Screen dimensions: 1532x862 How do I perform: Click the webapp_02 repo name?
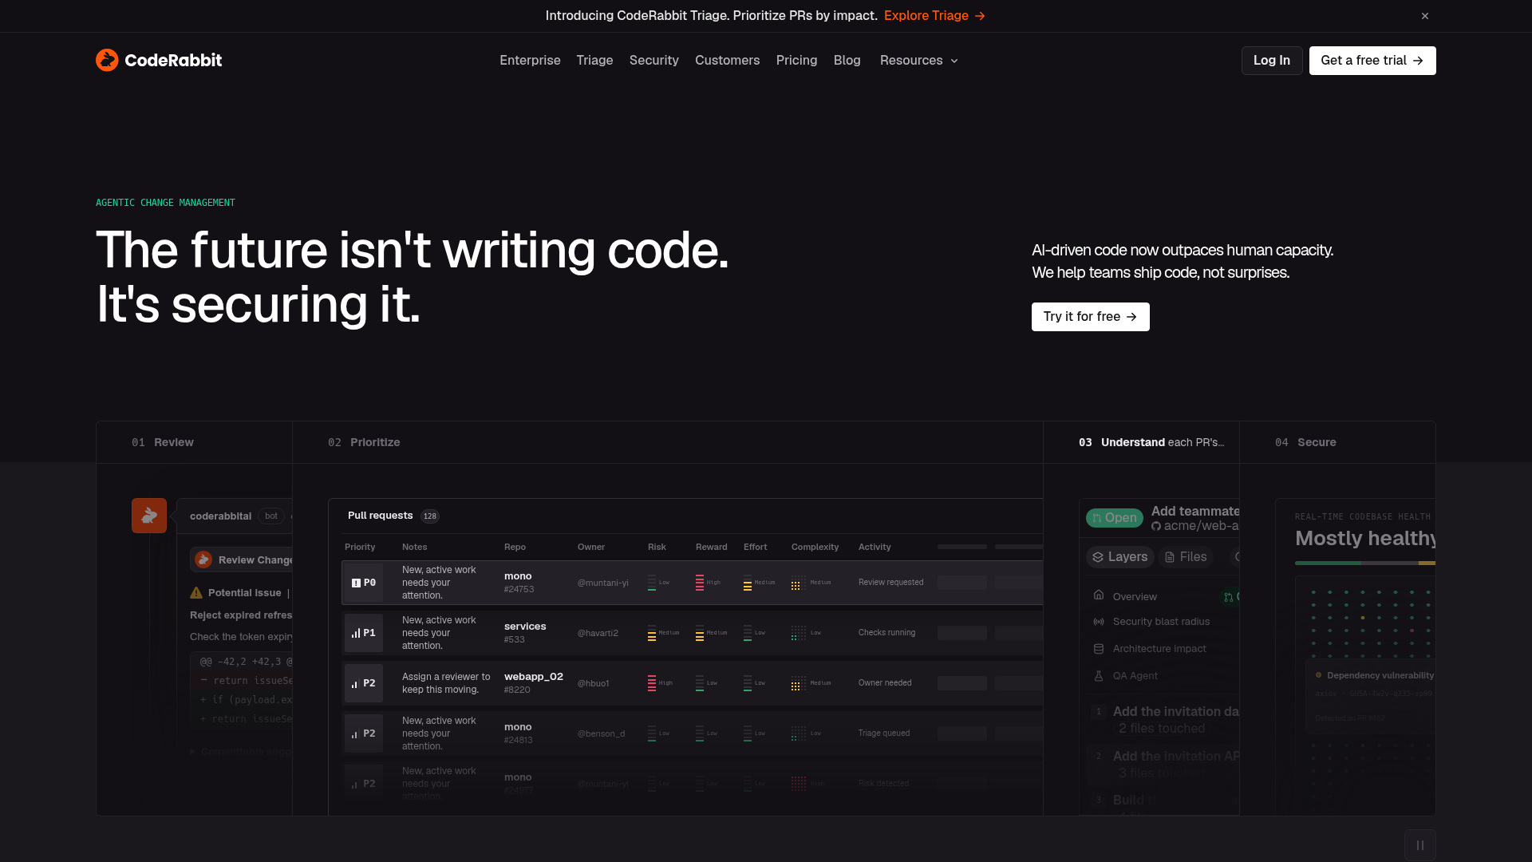pos(534,677)
